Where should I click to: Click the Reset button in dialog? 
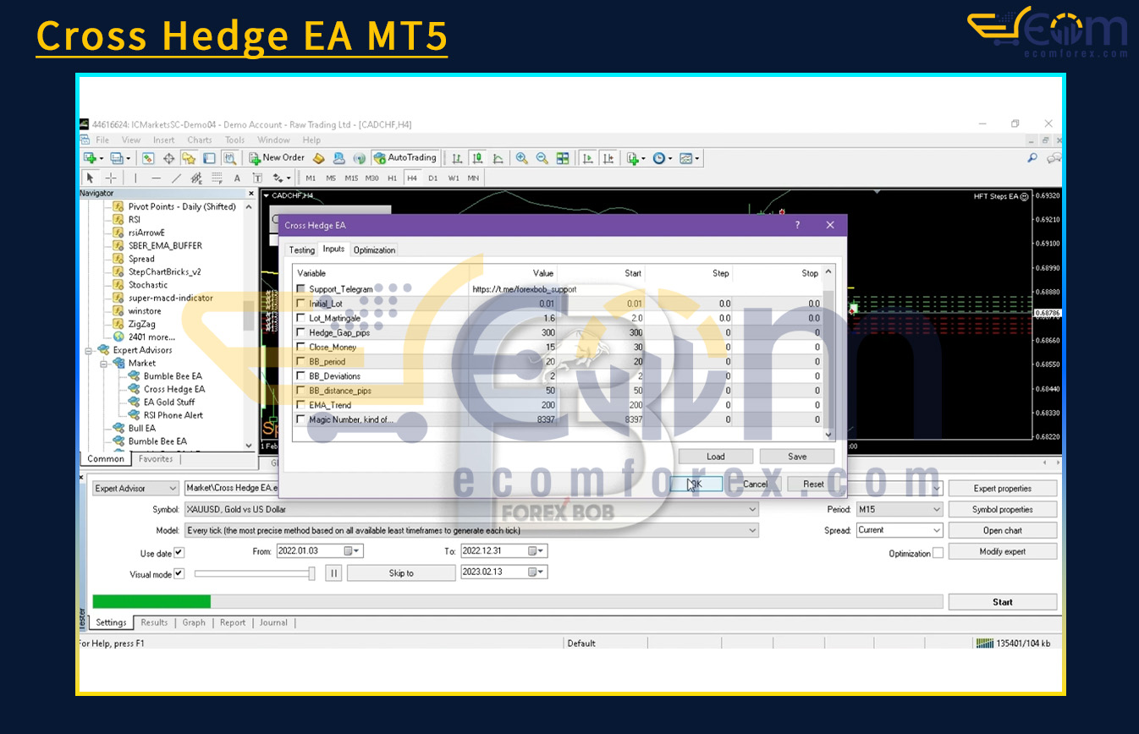pyautogui.click(x=813, y=484)
